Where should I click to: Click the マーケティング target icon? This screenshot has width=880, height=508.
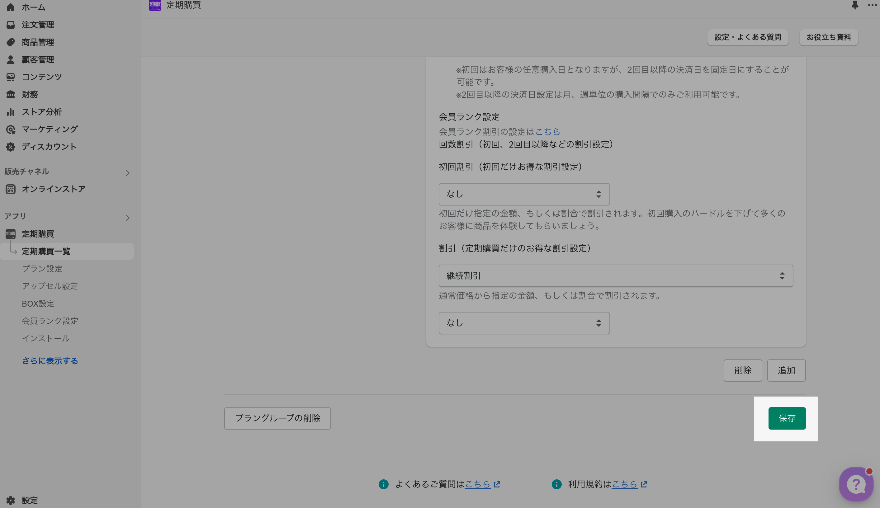11,129
